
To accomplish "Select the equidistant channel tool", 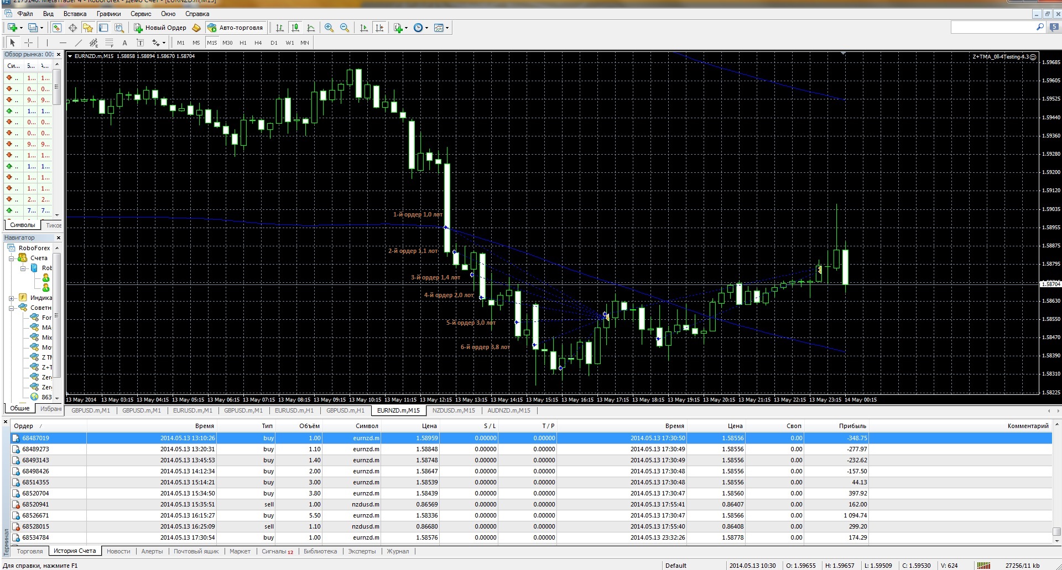I will [x=93, y=43].
